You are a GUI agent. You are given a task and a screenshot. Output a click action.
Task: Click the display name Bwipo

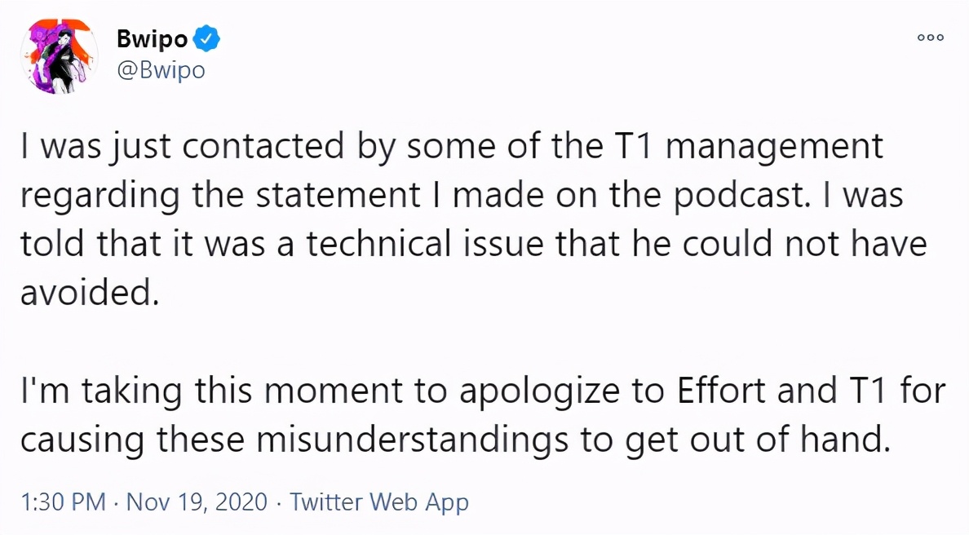coord(152,39)
